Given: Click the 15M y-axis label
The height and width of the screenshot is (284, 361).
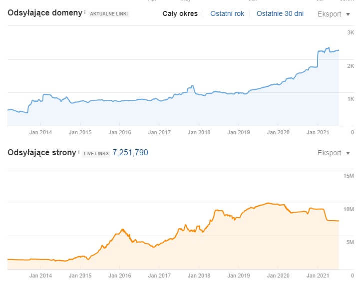Looking at the screenshot, I should click(348, 176).
